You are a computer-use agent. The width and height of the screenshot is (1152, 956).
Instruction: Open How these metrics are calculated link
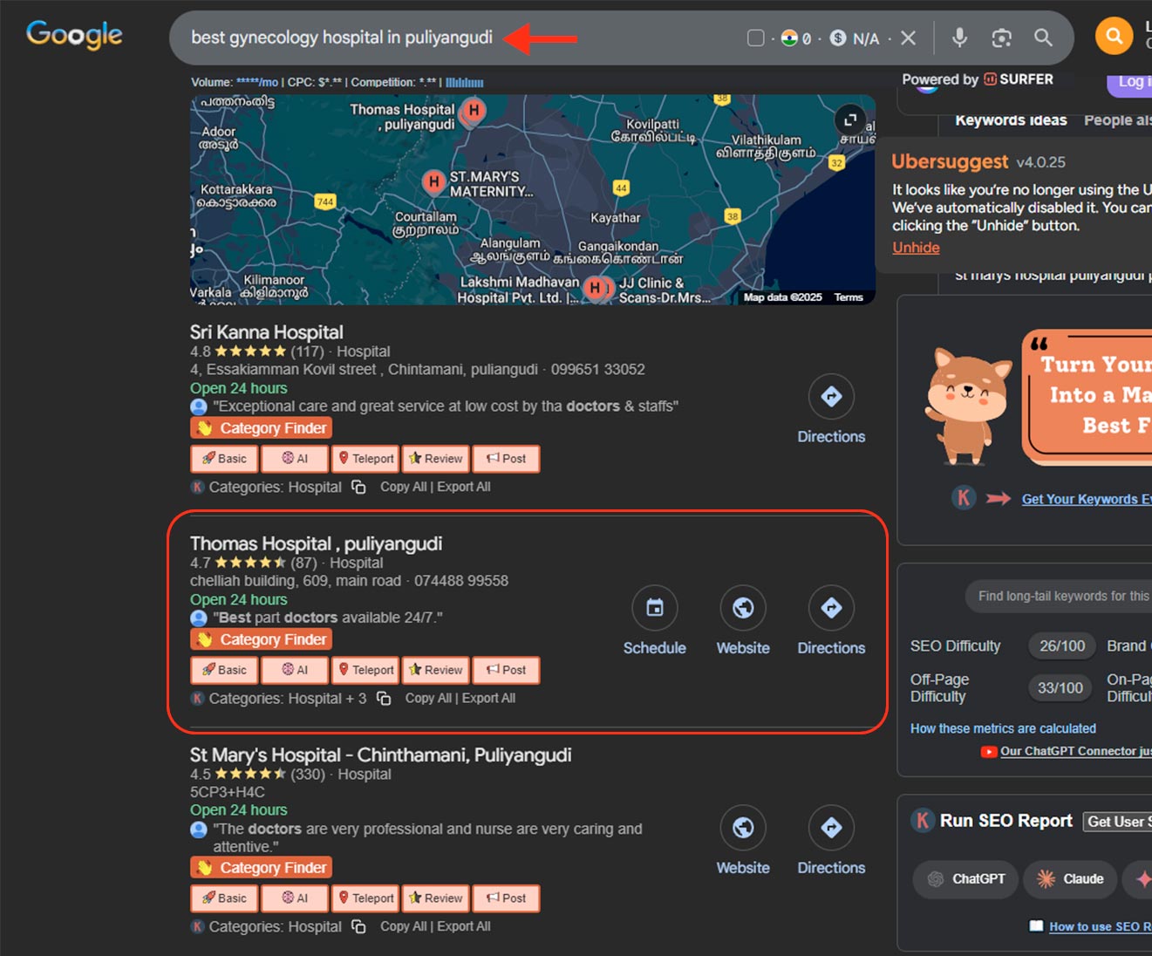click(1003, 728)
